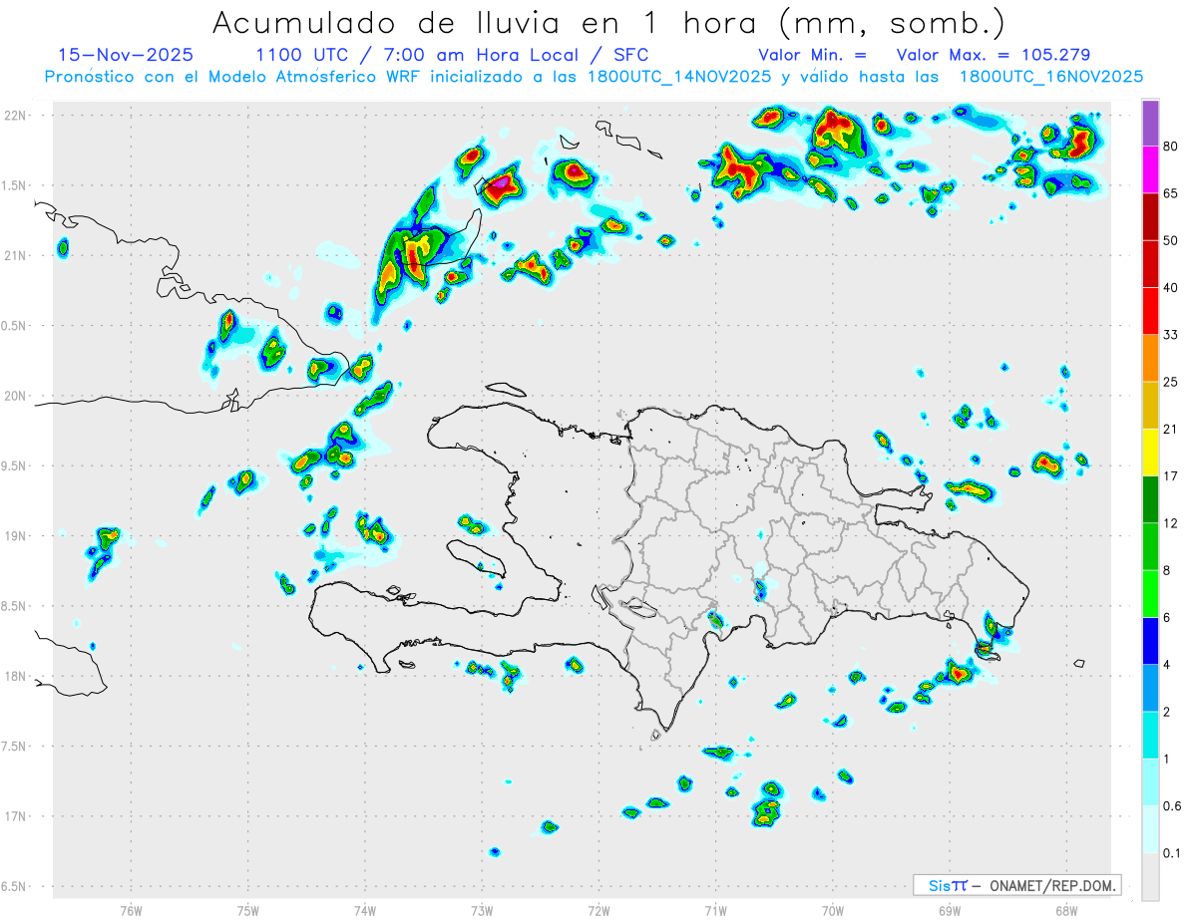Click the '19N' latitude axis label

tap(15, 535)
